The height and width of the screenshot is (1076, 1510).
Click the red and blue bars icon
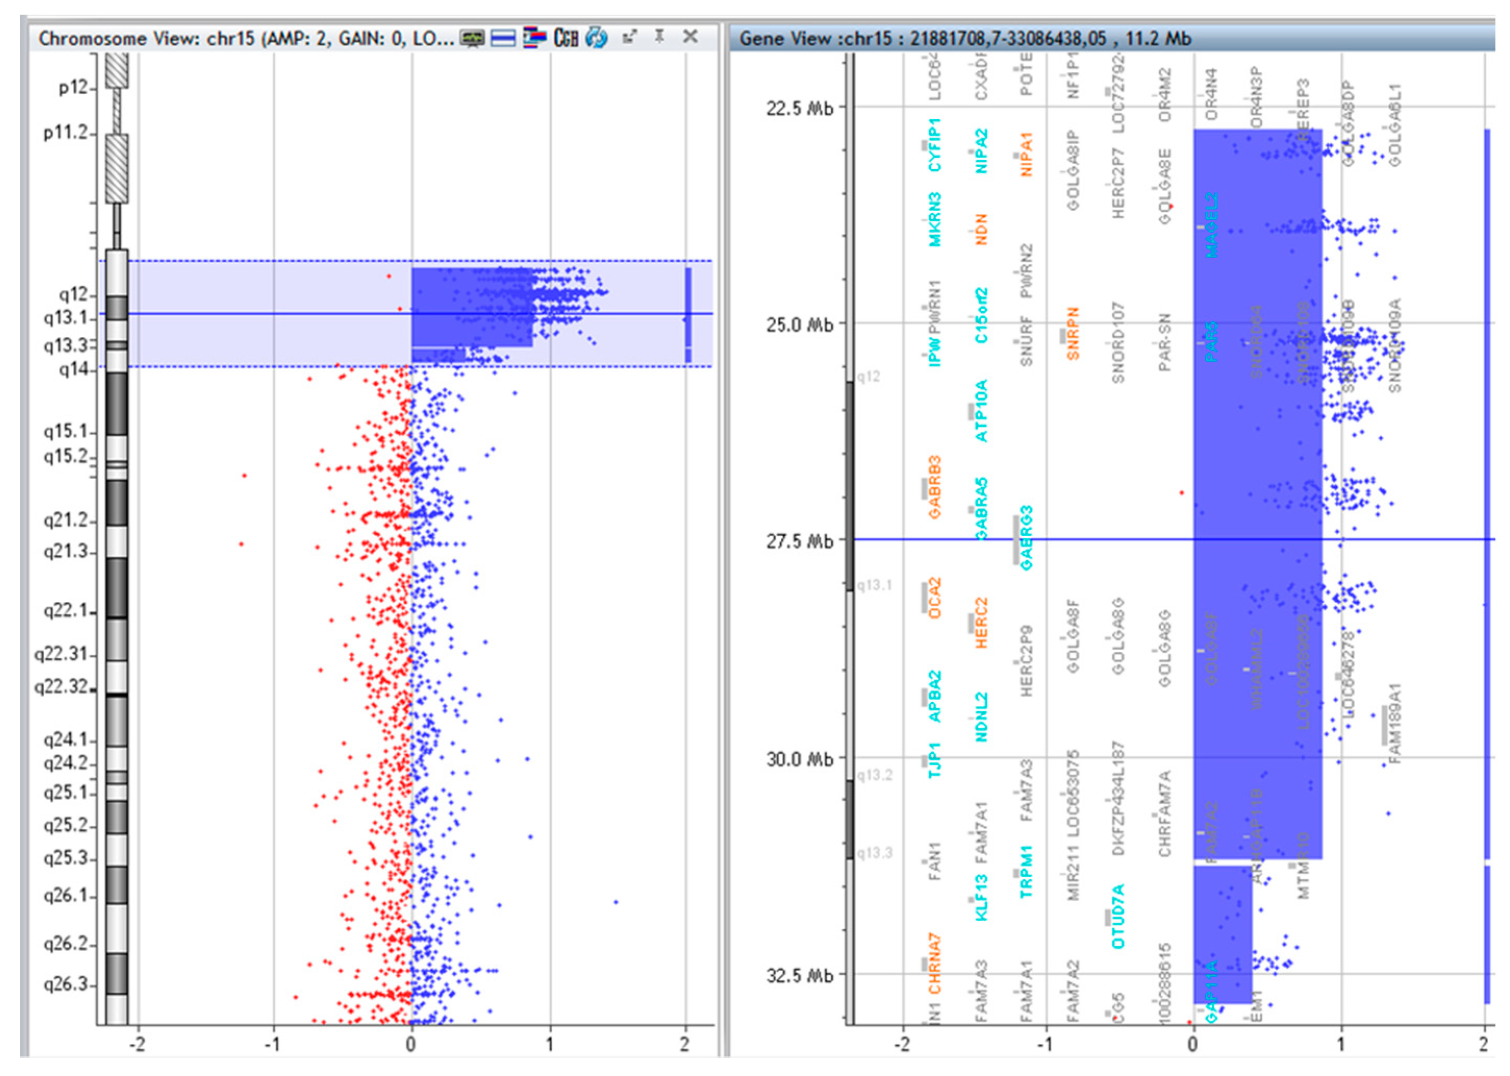[x=534, y=38]
